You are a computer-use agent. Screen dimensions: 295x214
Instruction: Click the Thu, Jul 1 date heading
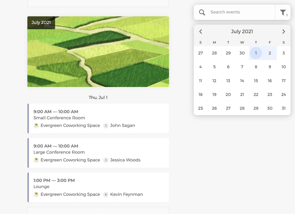tap(98, 97)
